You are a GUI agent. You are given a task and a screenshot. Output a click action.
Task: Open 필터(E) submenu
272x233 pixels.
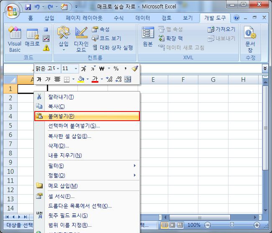[87, 166]
